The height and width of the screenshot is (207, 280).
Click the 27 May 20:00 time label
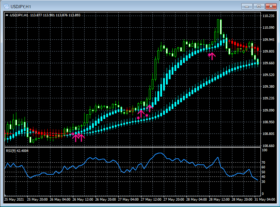coord(174,200)
